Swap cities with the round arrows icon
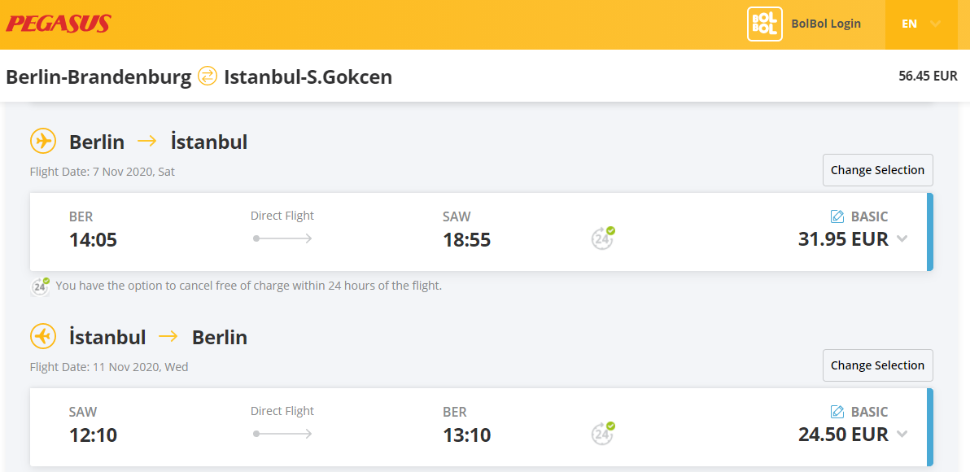 point(208,76)
